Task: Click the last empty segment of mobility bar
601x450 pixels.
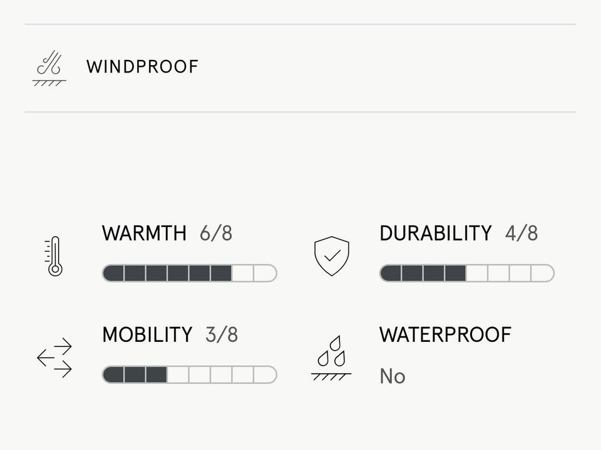Action: 265,374
